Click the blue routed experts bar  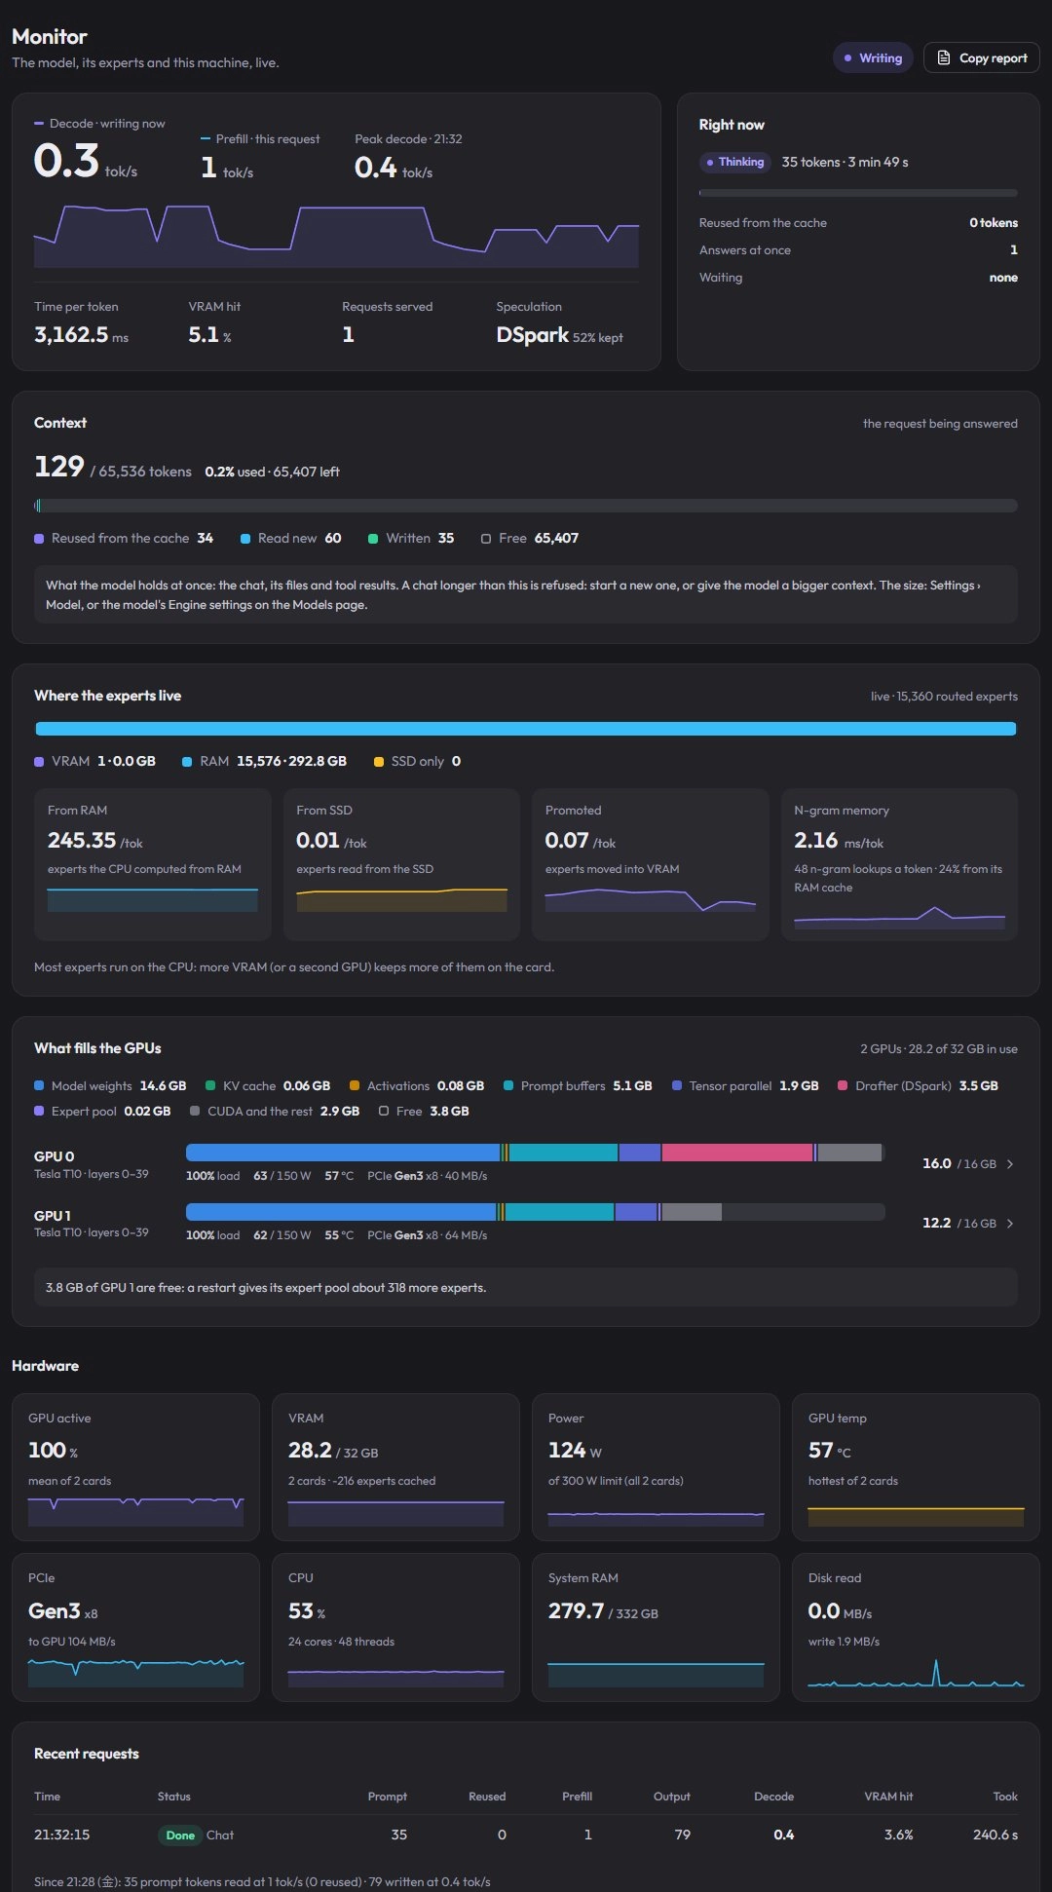pos(526,729)
